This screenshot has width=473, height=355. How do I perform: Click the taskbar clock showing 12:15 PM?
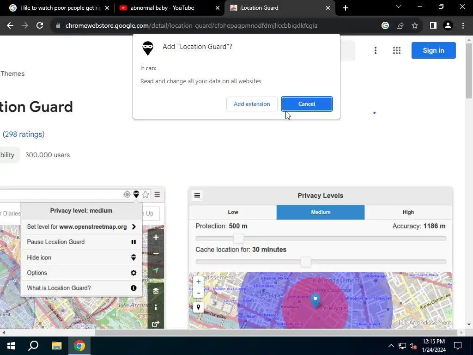tap(434, 346)
